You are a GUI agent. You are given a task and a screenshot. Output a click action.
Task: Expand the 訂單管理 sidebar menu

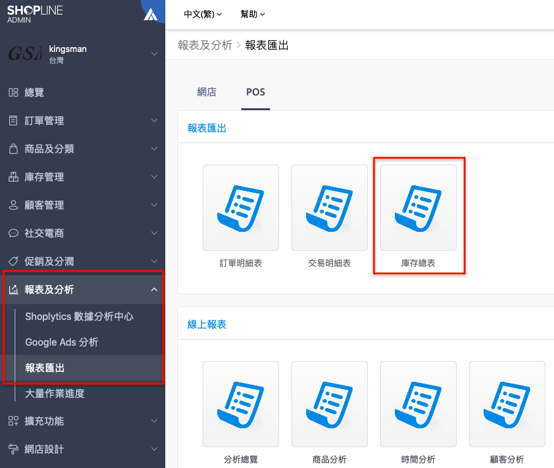tap(82, 121)
